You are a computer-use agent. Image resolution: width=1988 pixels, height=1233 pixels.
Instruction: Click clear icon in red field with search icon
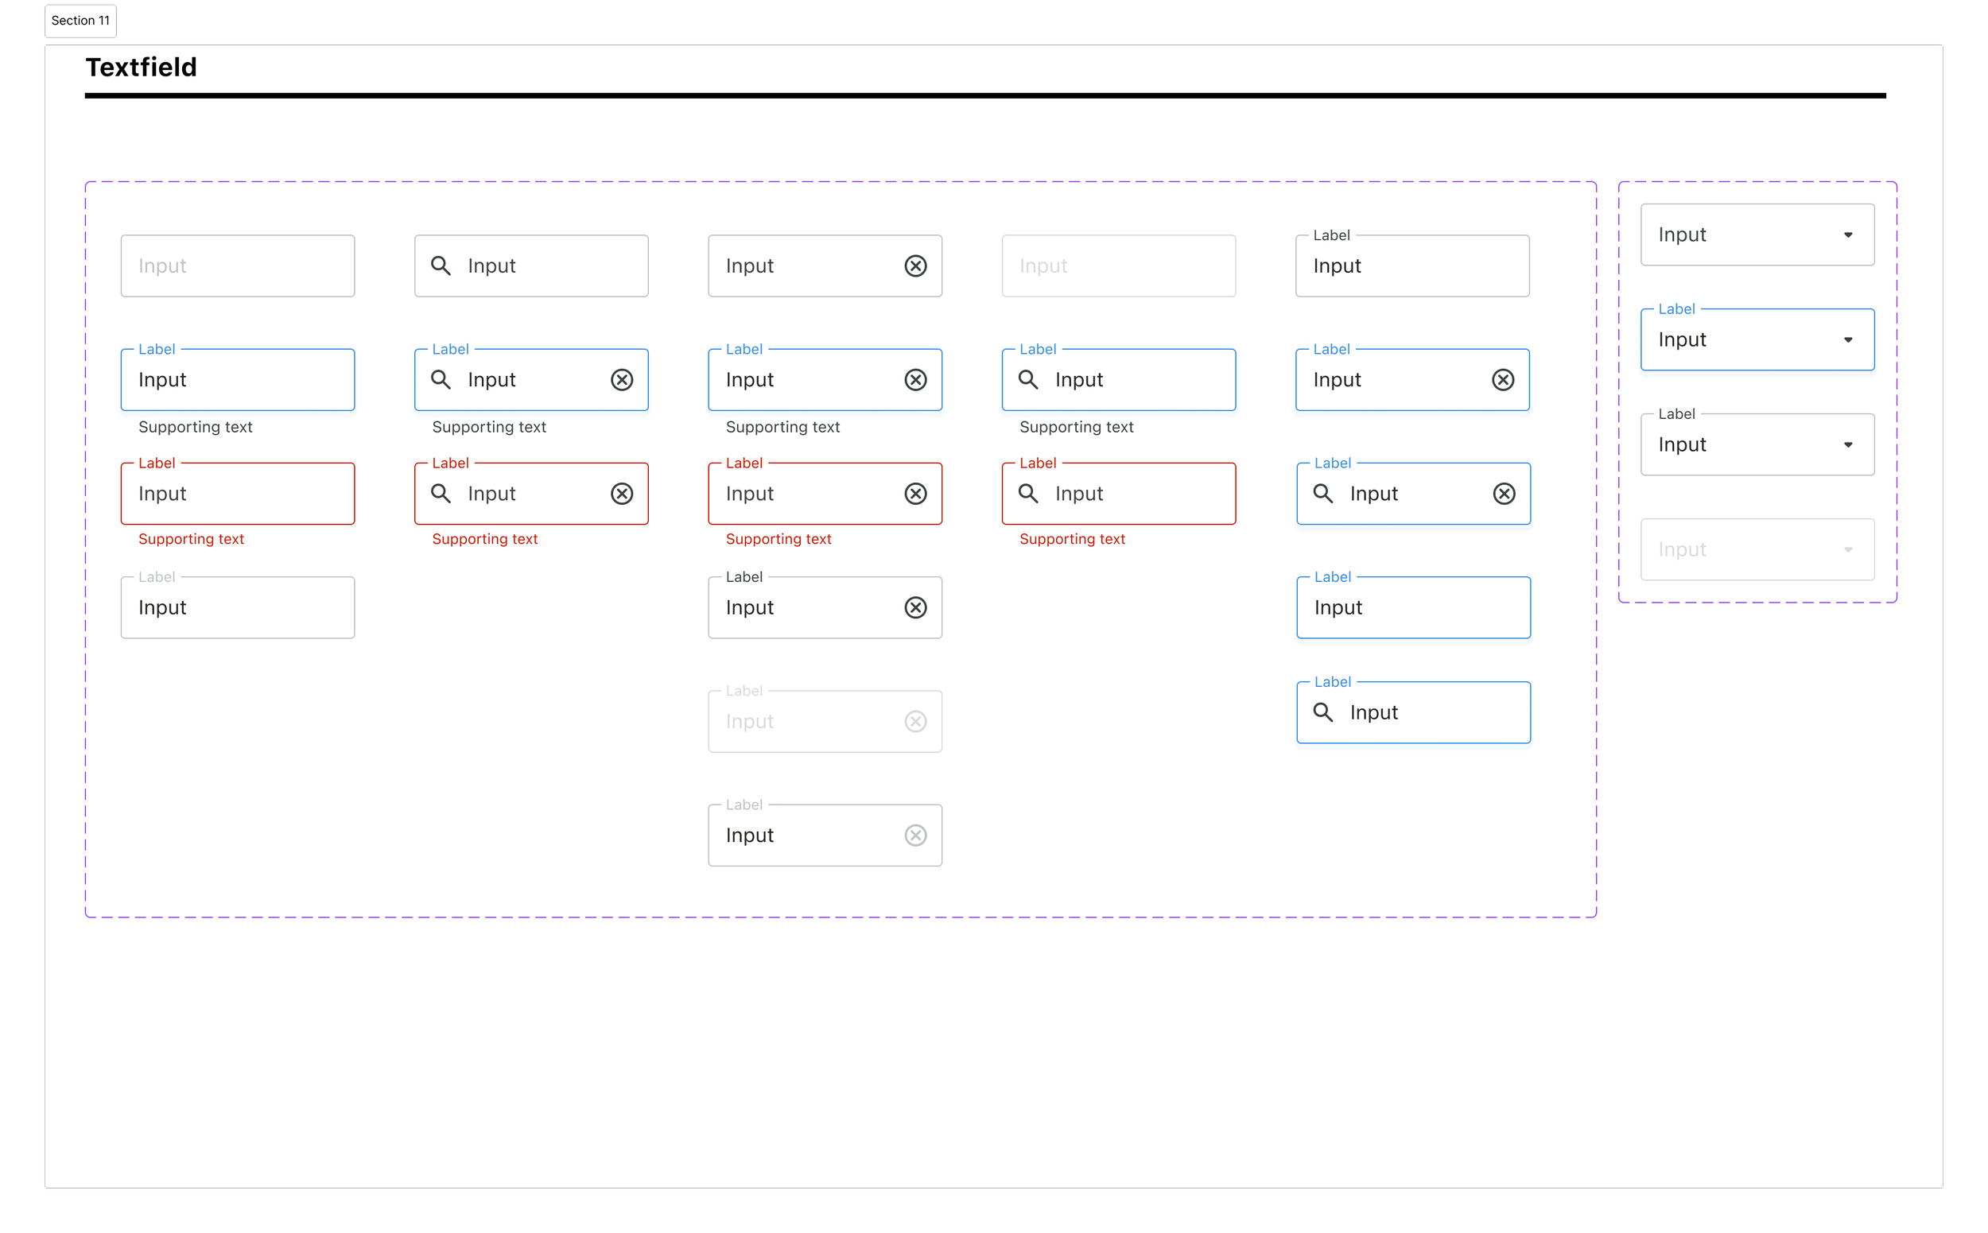pos(622,494)
